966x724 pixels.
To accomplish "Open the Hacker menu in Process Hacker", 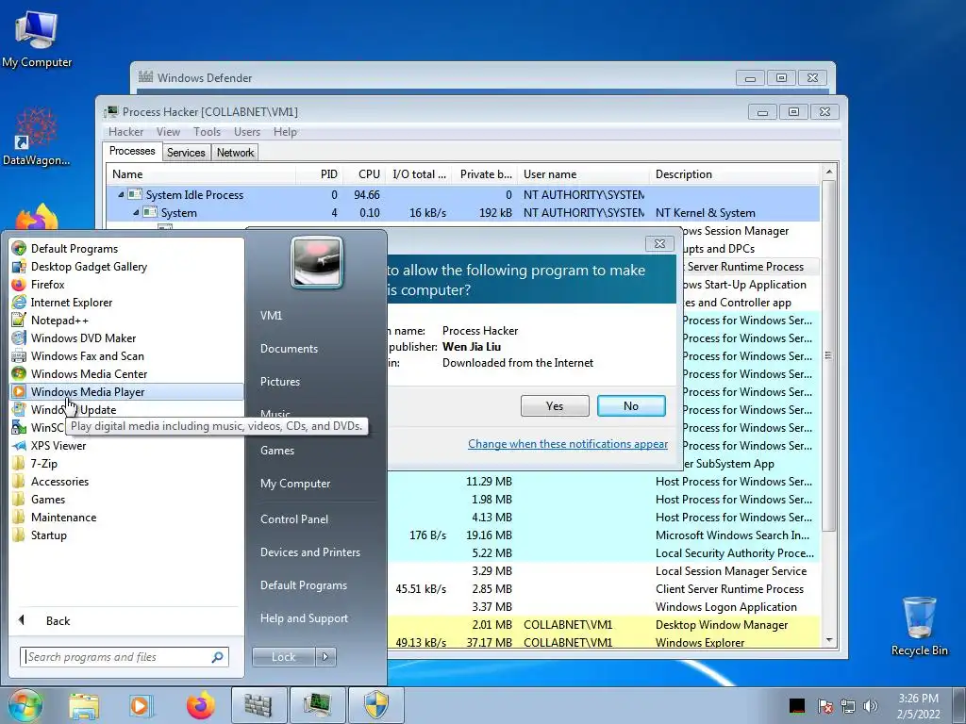I will [x=125, y=132].
